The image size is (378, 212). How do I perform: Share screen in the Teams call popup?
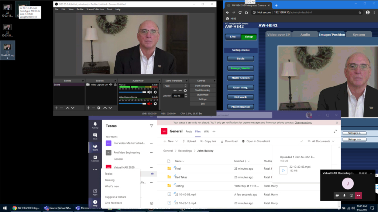click(x=351, y=195)
